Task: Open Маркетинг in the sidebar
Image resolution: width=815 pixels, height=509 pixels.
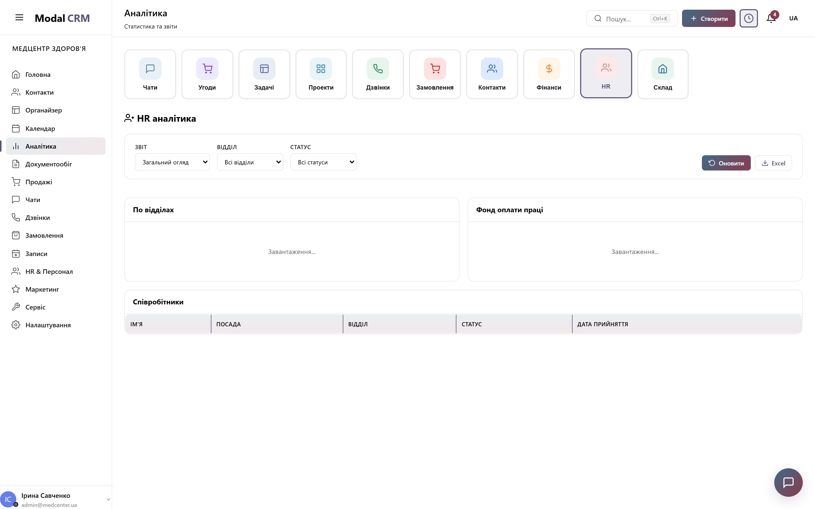Action: coord(56,289)
